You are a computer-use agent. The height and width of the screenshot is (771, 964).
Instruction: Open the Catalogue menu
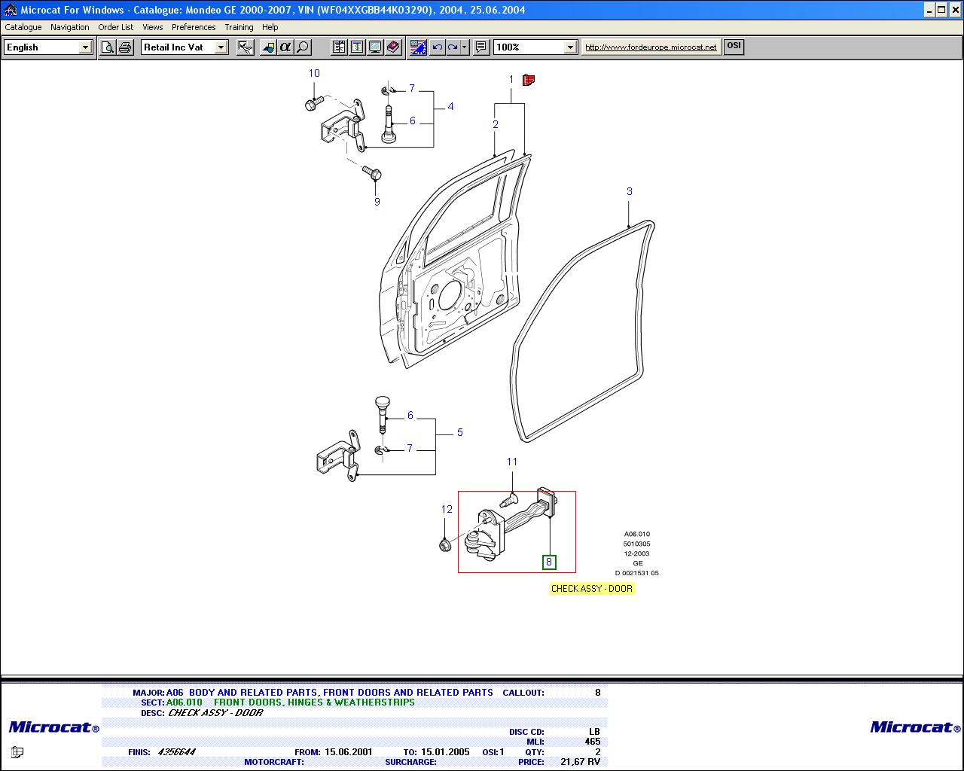(23, 27)
